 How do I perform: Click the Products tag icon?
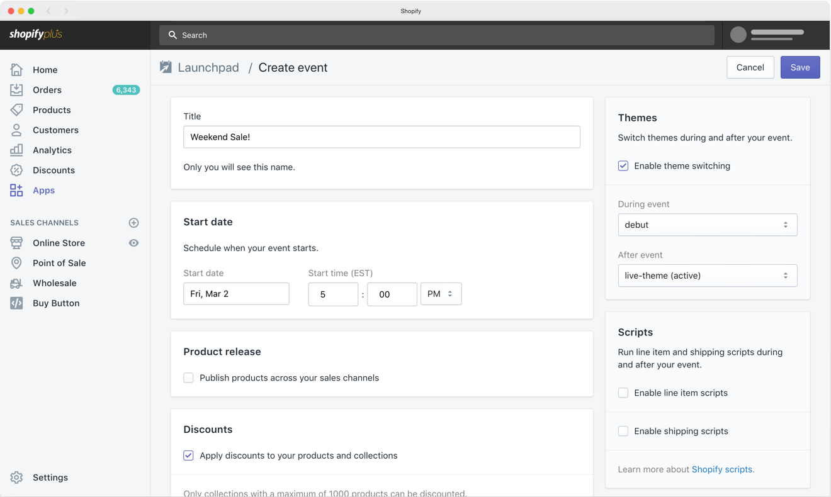pos(16,110)
